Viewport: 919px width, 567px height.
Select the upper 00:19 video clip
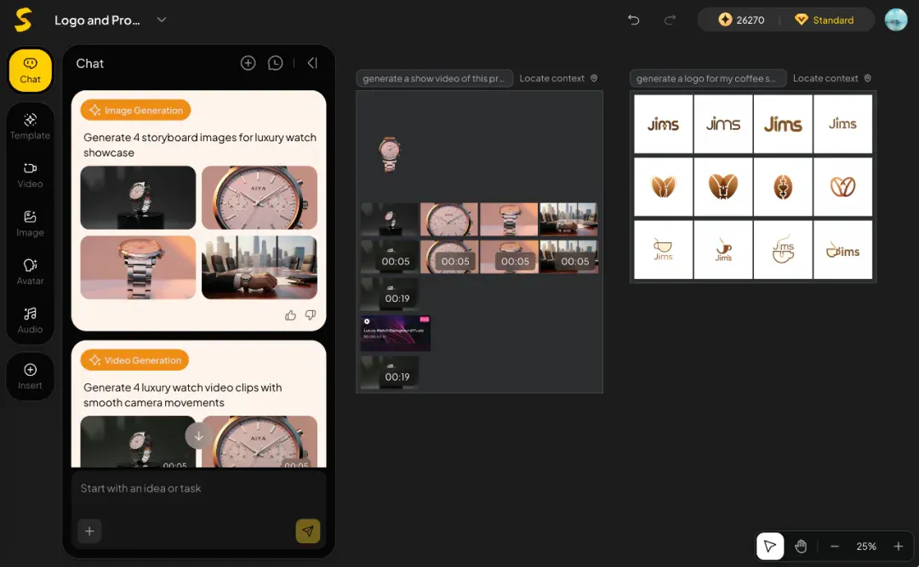390,293
